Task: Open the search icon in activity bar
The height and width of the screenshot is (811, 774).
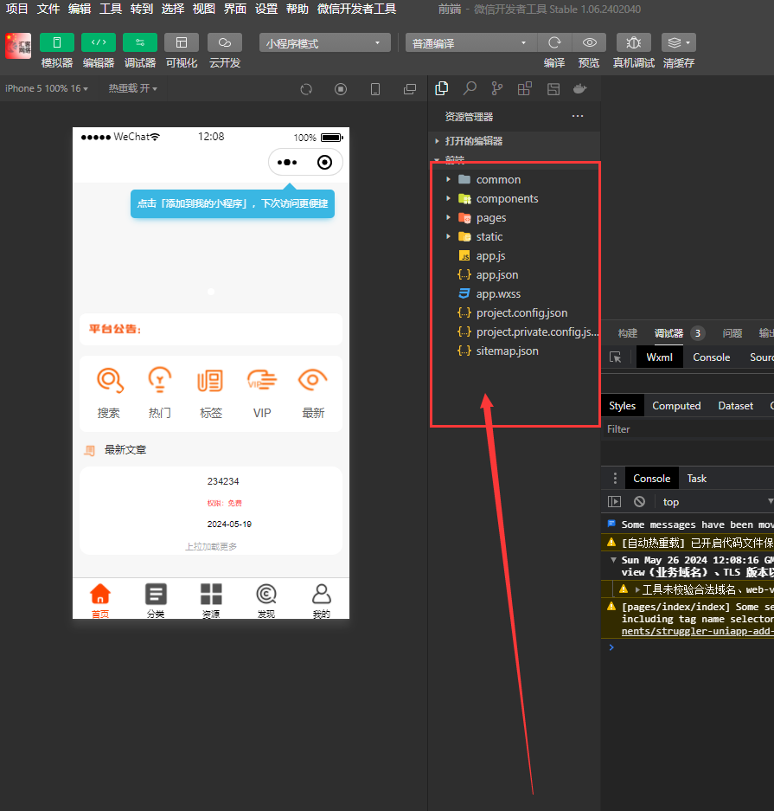Action: coord(470,88)
